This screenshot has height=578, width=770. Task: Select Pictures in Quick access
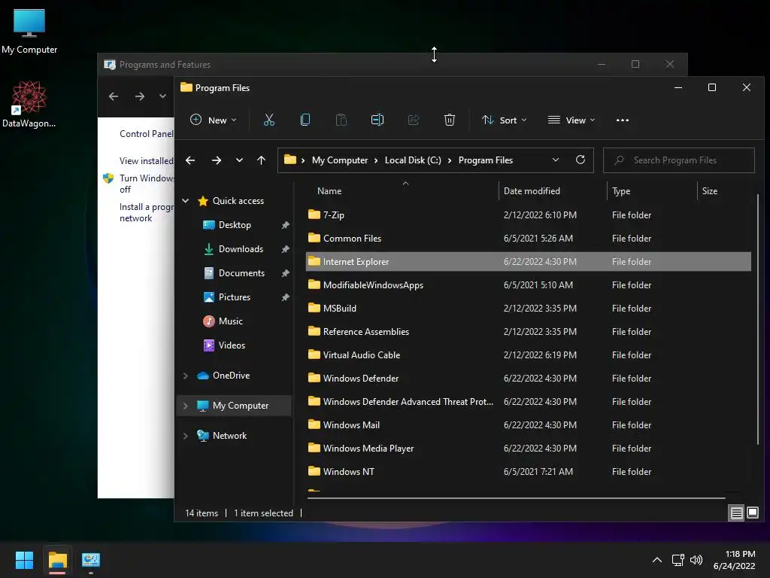[235, 297]
